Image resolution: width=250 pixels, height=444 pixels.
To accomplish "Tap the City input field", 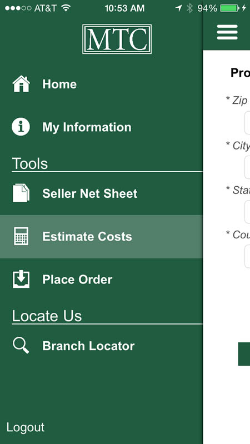I will click(247, 167).
